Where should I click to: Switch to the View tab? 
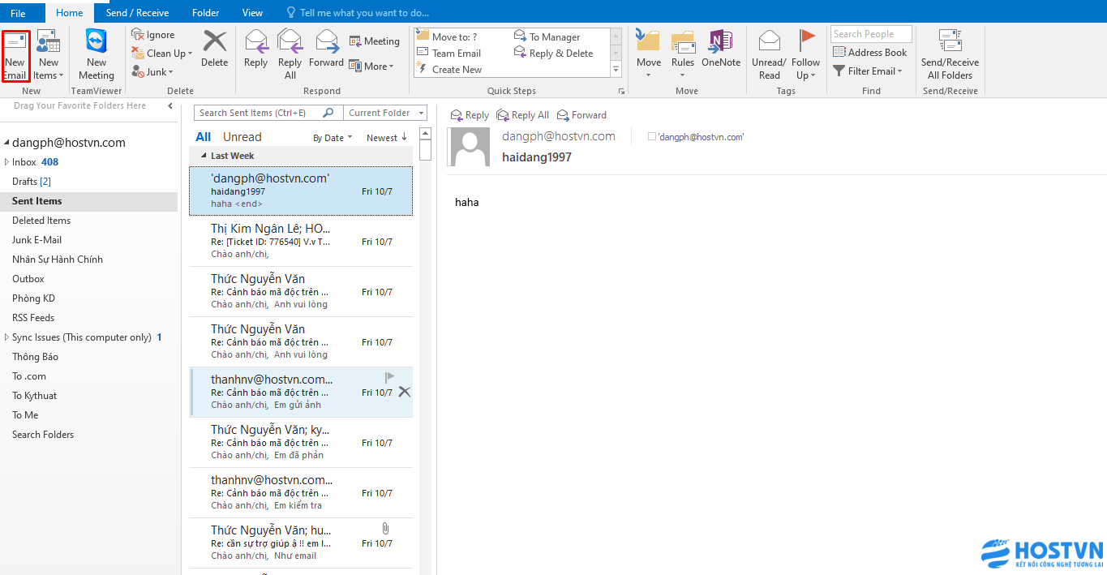pos(252,12)
